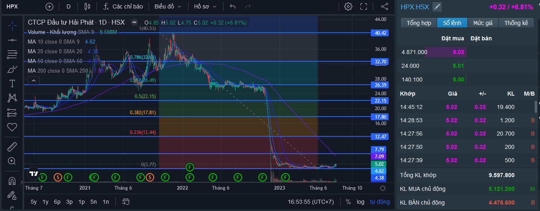This screenshot has width=540, height=211.
Task: Open the candlestick chart style selector
Action: coord(87,6)
